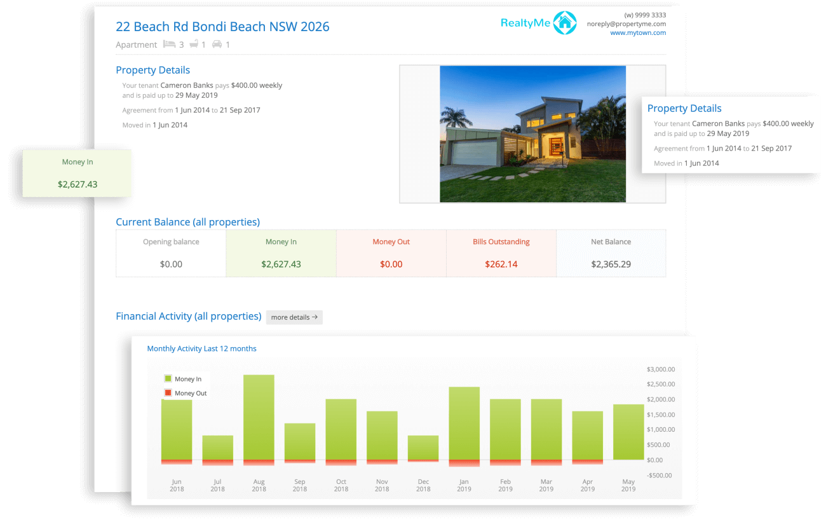
Task: Click the bedroom count icon
Action: point(170,44)
